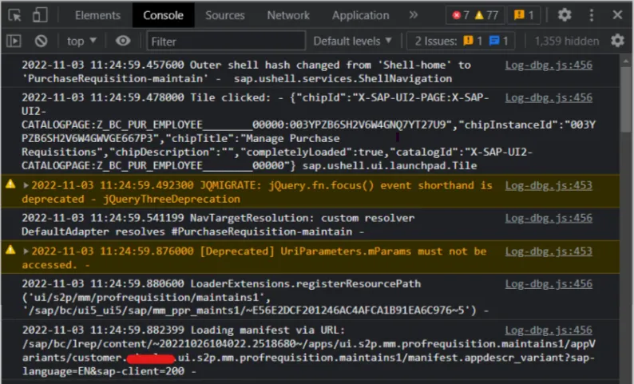Open the Sources tab
The height and width of the screenshot is (384, 634).
(x=224, y=14)
